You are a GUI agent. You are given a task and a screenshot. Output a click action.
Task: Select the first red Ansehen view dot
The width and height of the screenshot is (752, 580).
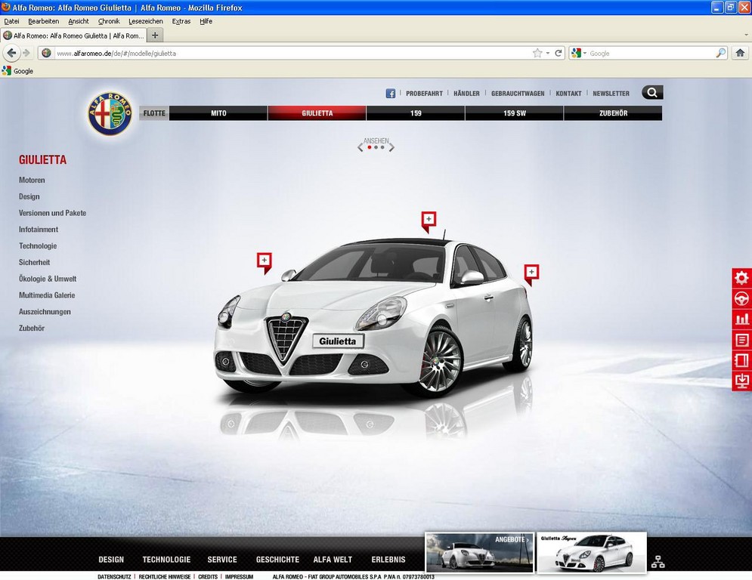point(370,147)
